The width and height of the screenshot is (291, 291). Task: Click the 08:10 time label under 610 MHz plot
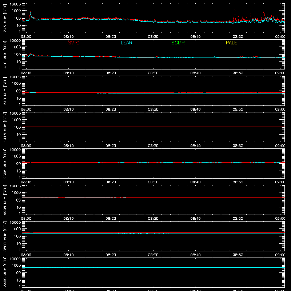(68, 109)
